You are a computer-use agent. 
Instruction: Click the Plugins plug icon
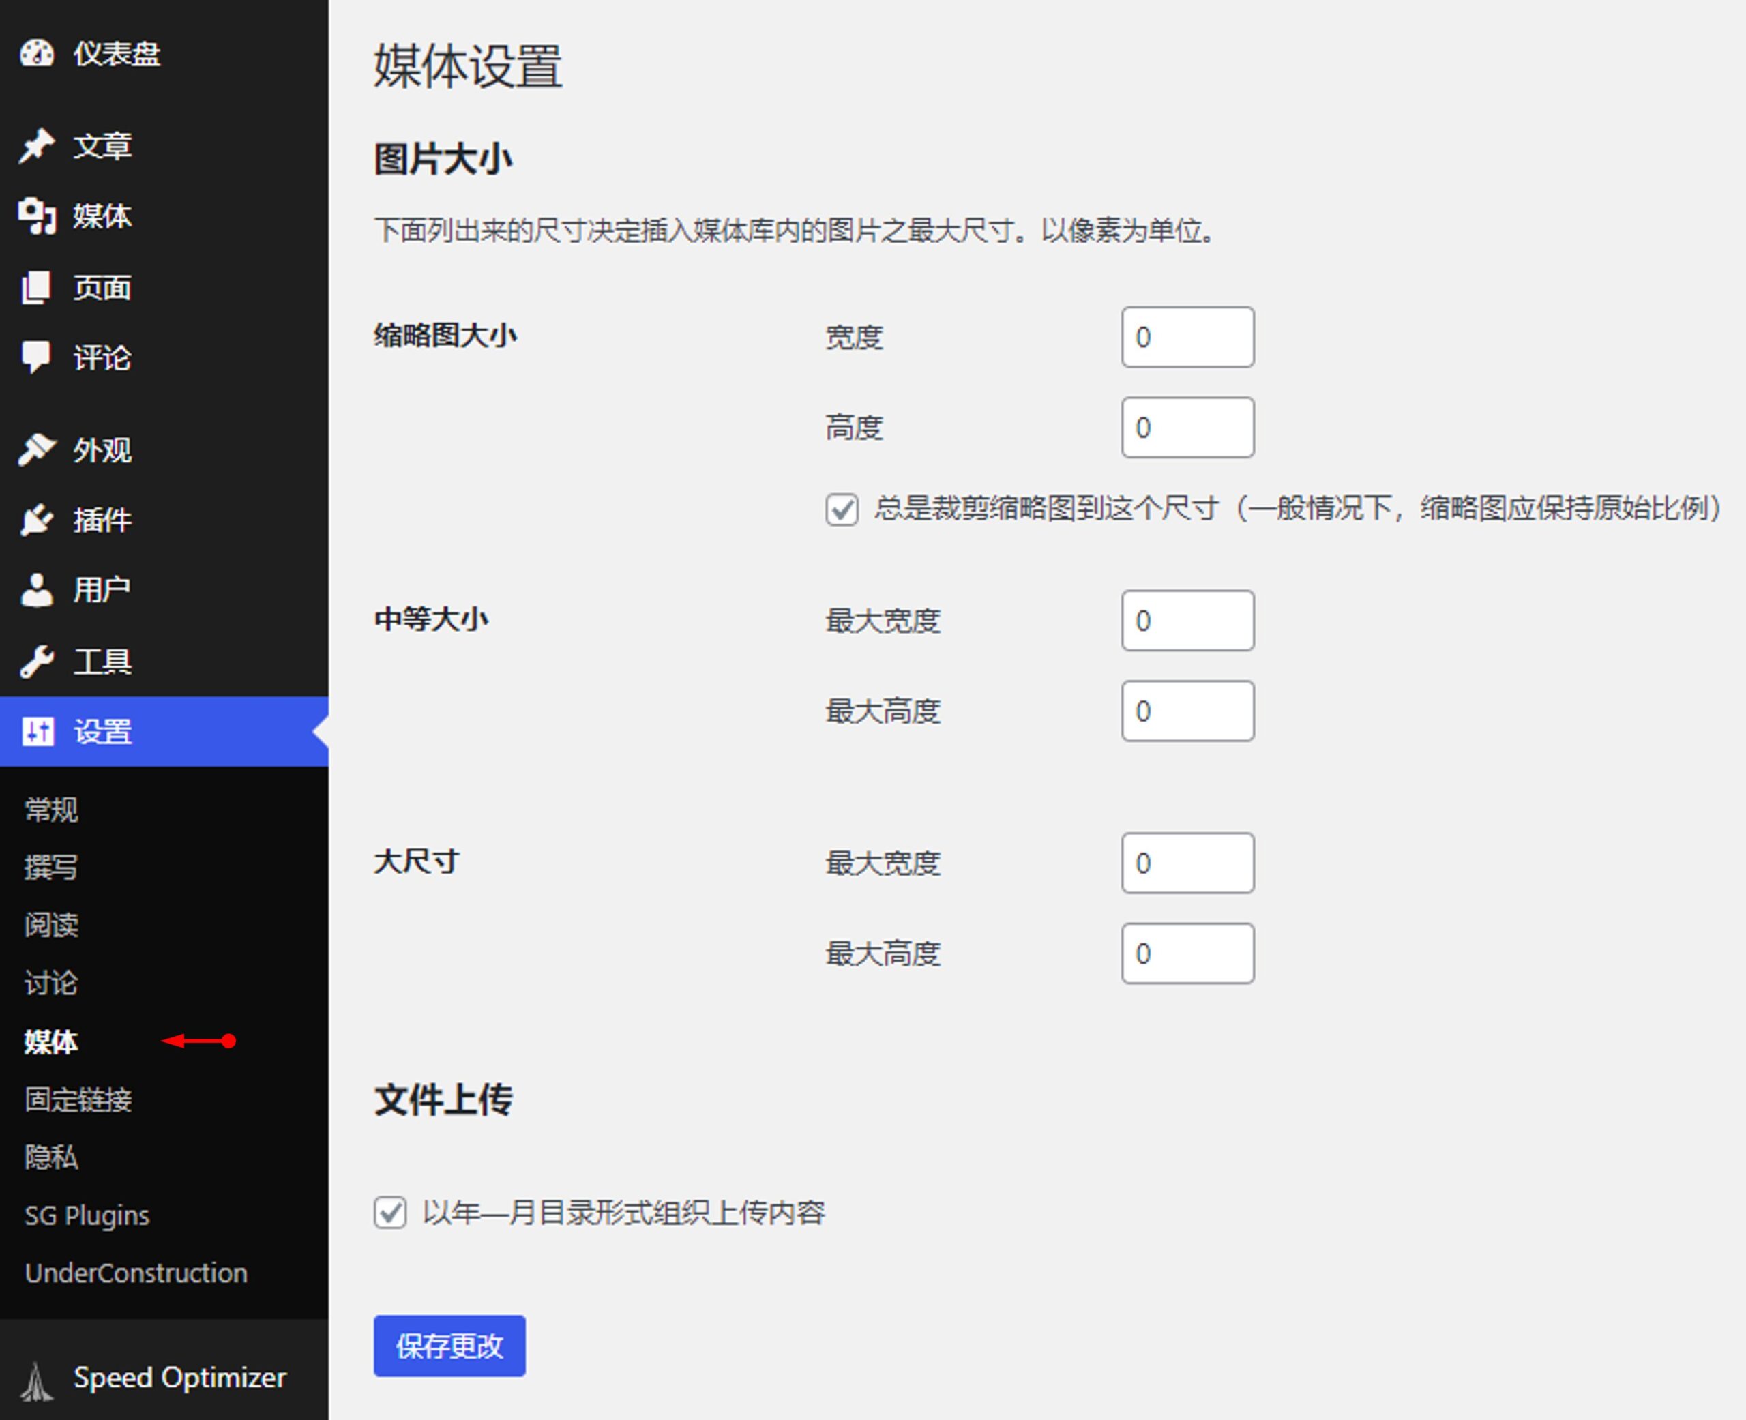pos(37,520)
